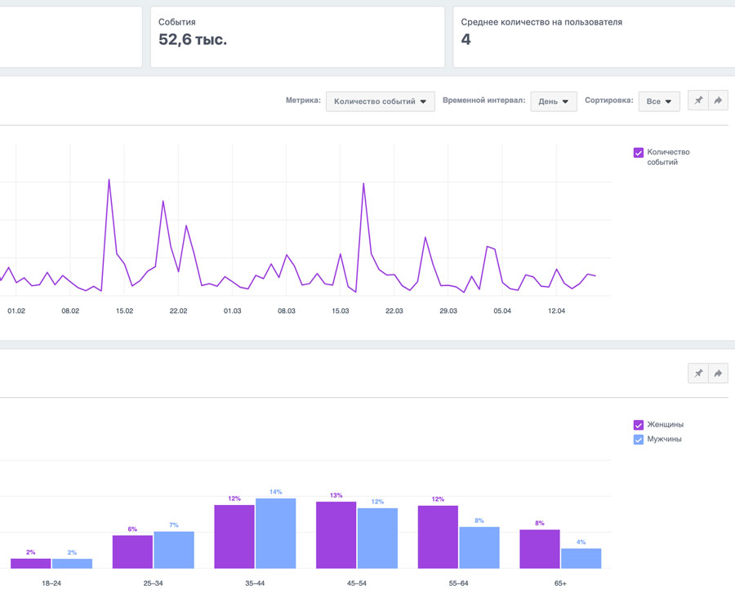Click the 29.03 date label on the axis
Viewport: 735px width, 612px height.
tap(448, 311)
